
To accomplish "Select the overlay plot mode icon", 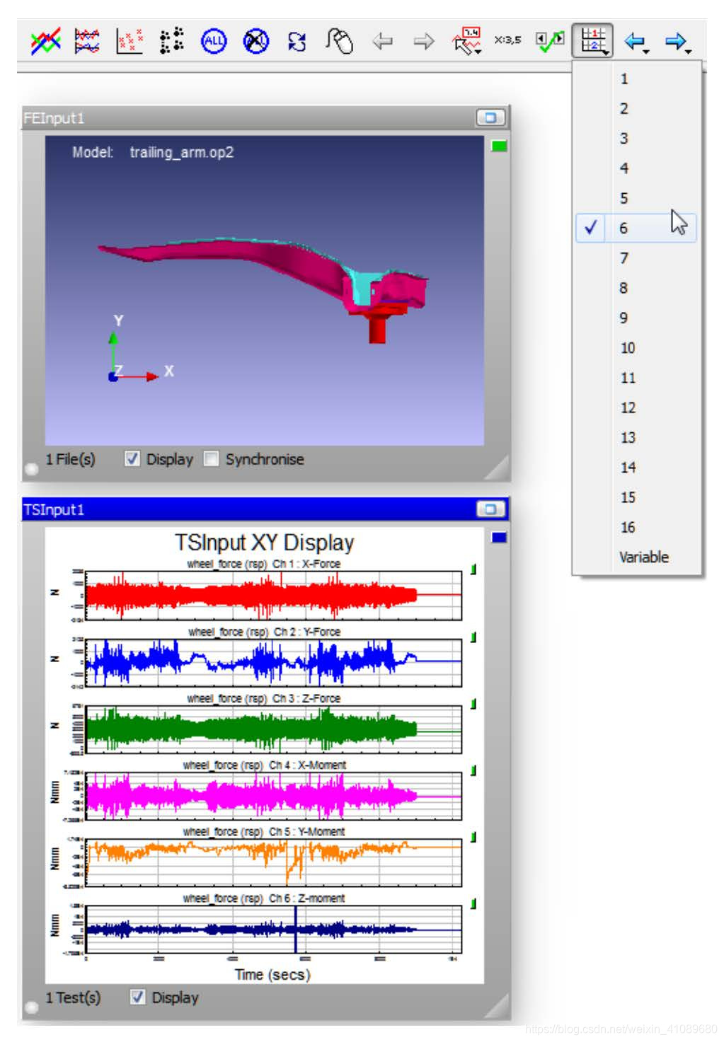I will [x=45, y=42].
